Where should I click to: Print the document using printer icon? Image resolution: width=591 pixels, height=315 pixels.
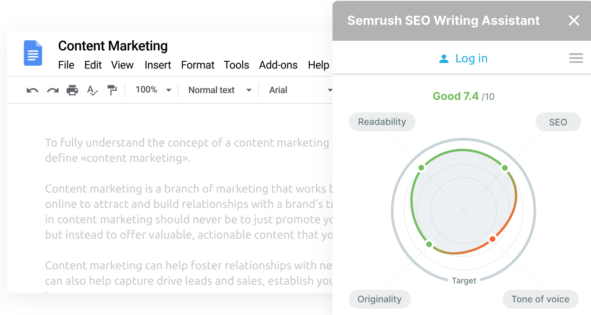coord(72,90)
